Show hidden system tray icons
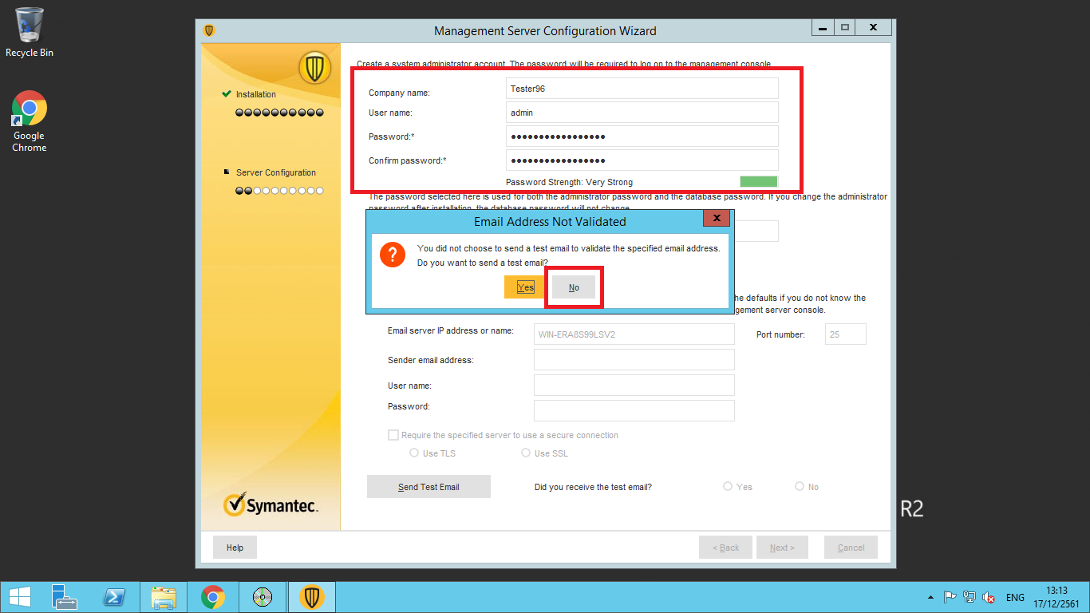1090x613 pixels. (930, 597)
